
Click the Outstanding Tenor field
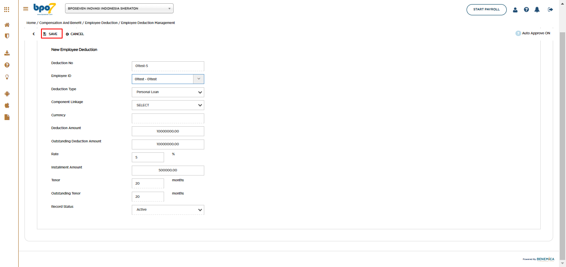[148, 197]
